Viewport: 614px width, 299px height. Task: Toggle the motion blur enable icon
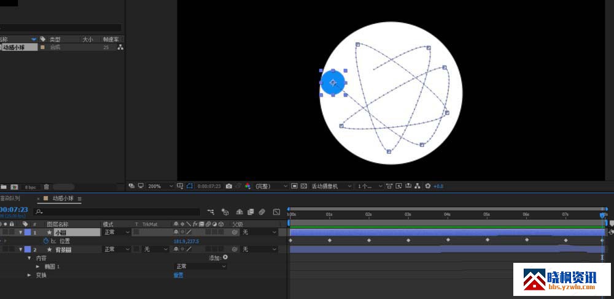(x=262, y=212)
